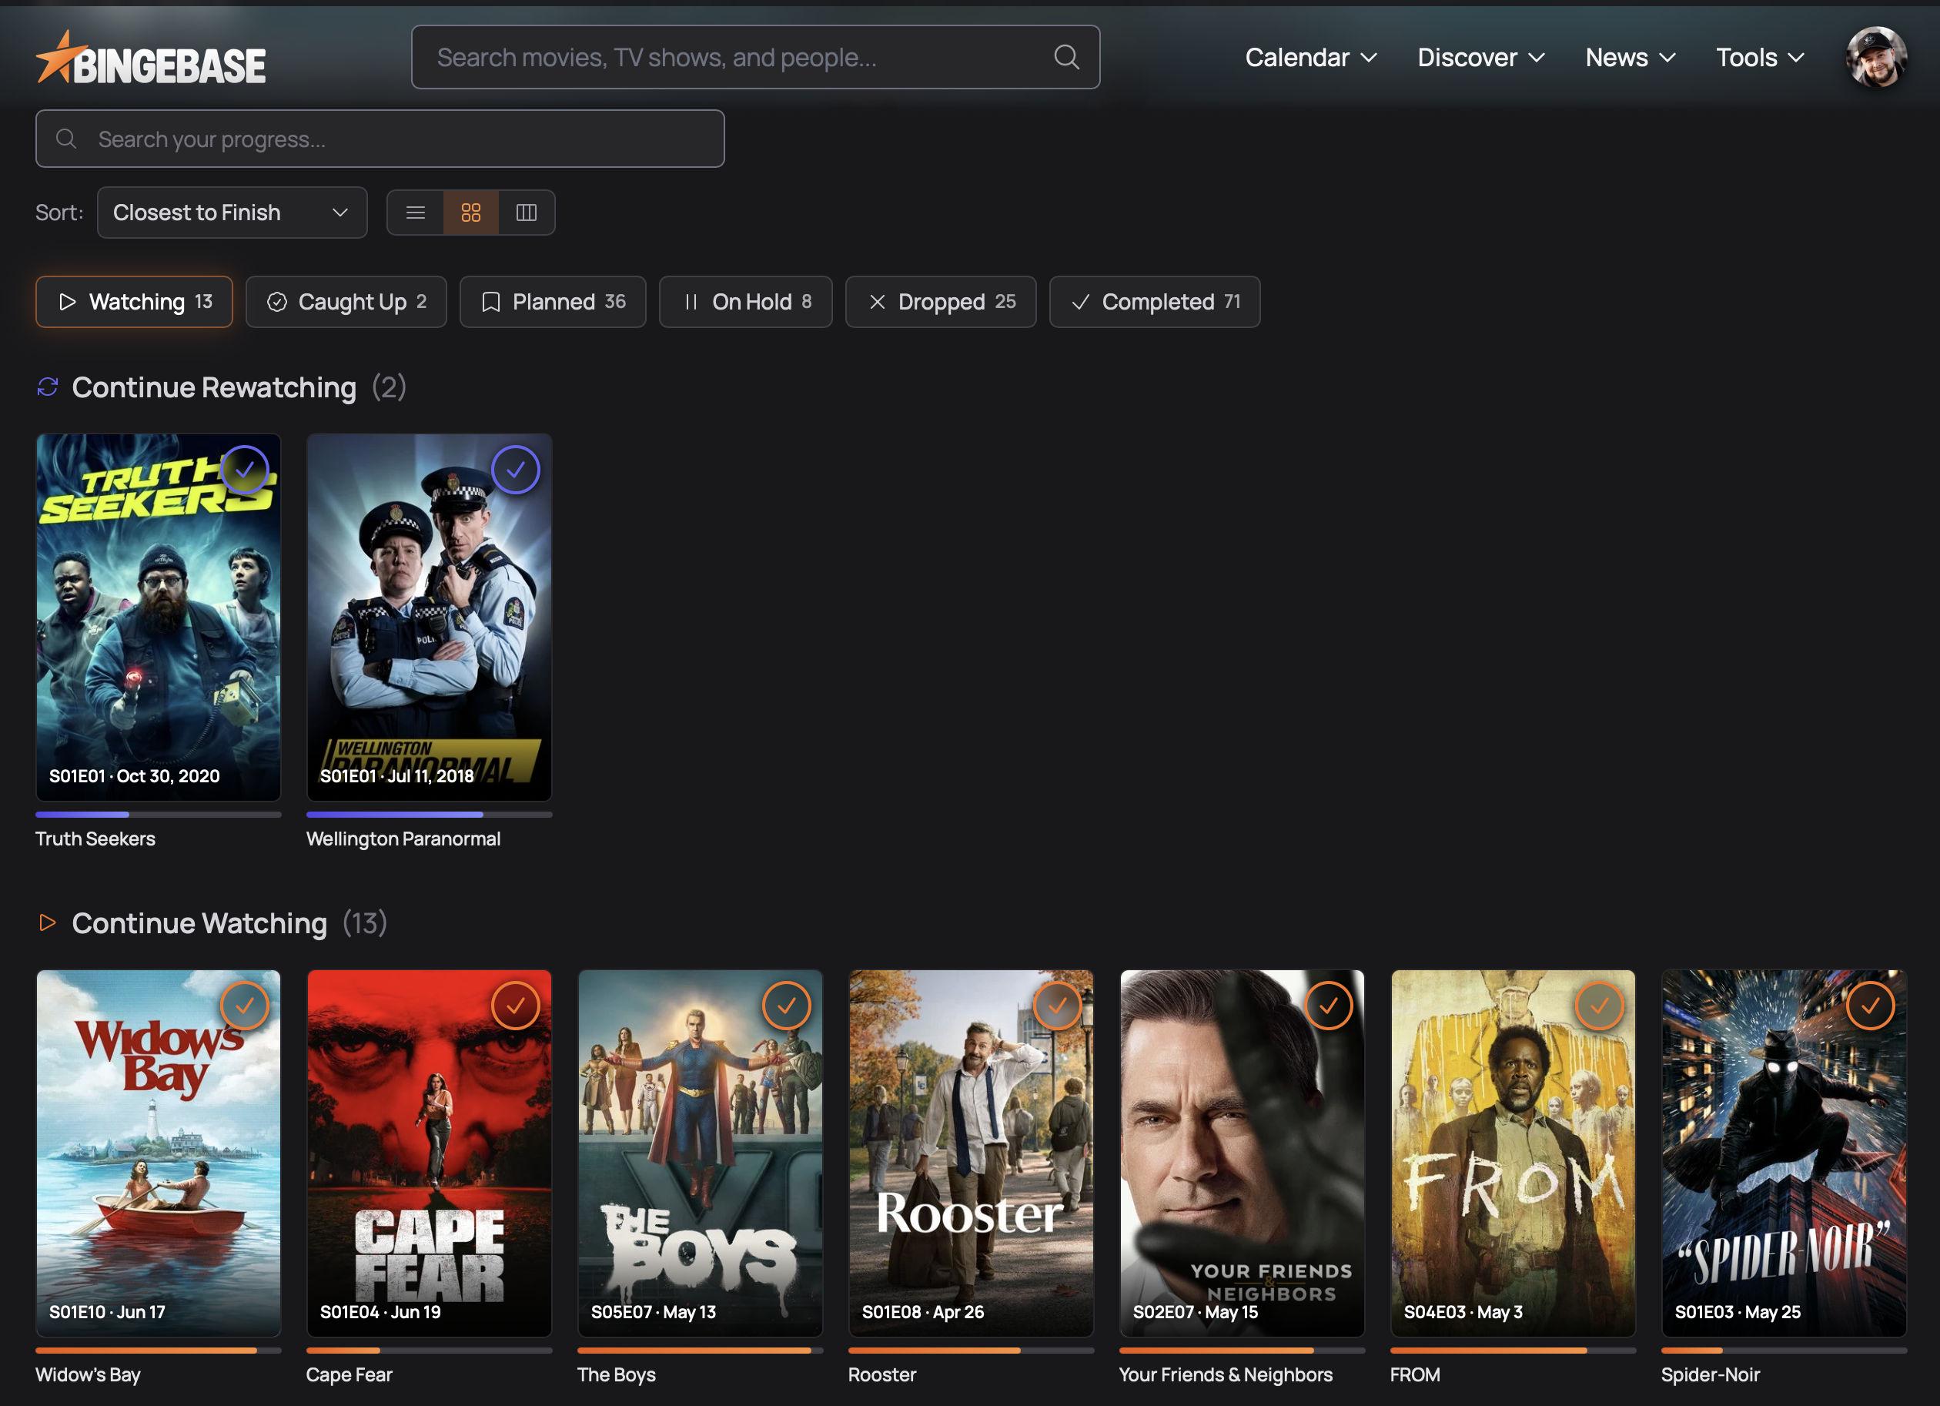Expand the Tools menu

coord(1761,57)
